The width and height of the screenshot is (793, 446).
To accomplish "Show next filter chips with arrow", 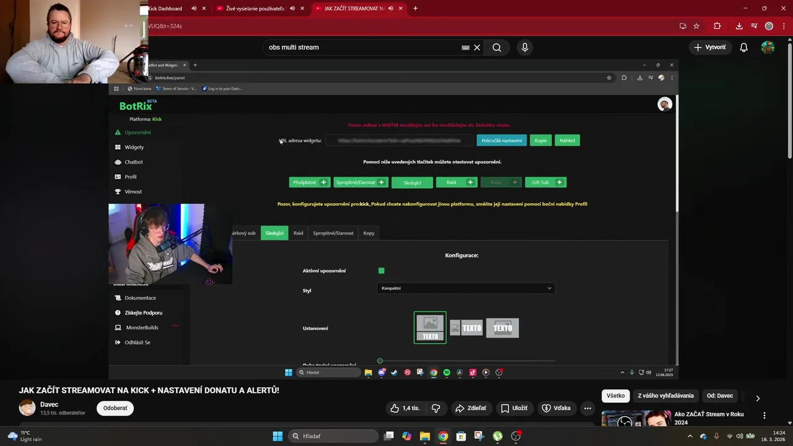I will pos(757,398).
